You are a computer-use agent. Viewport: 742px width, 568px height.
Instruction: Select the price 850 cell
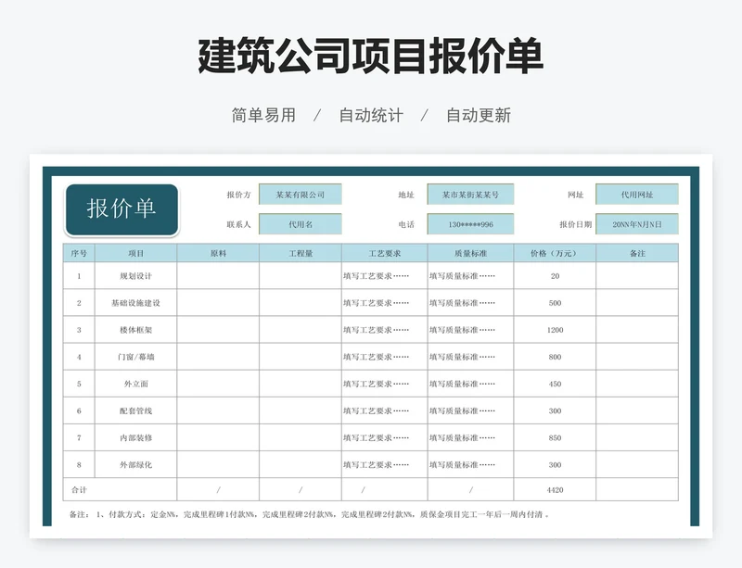tap(555, 437)
